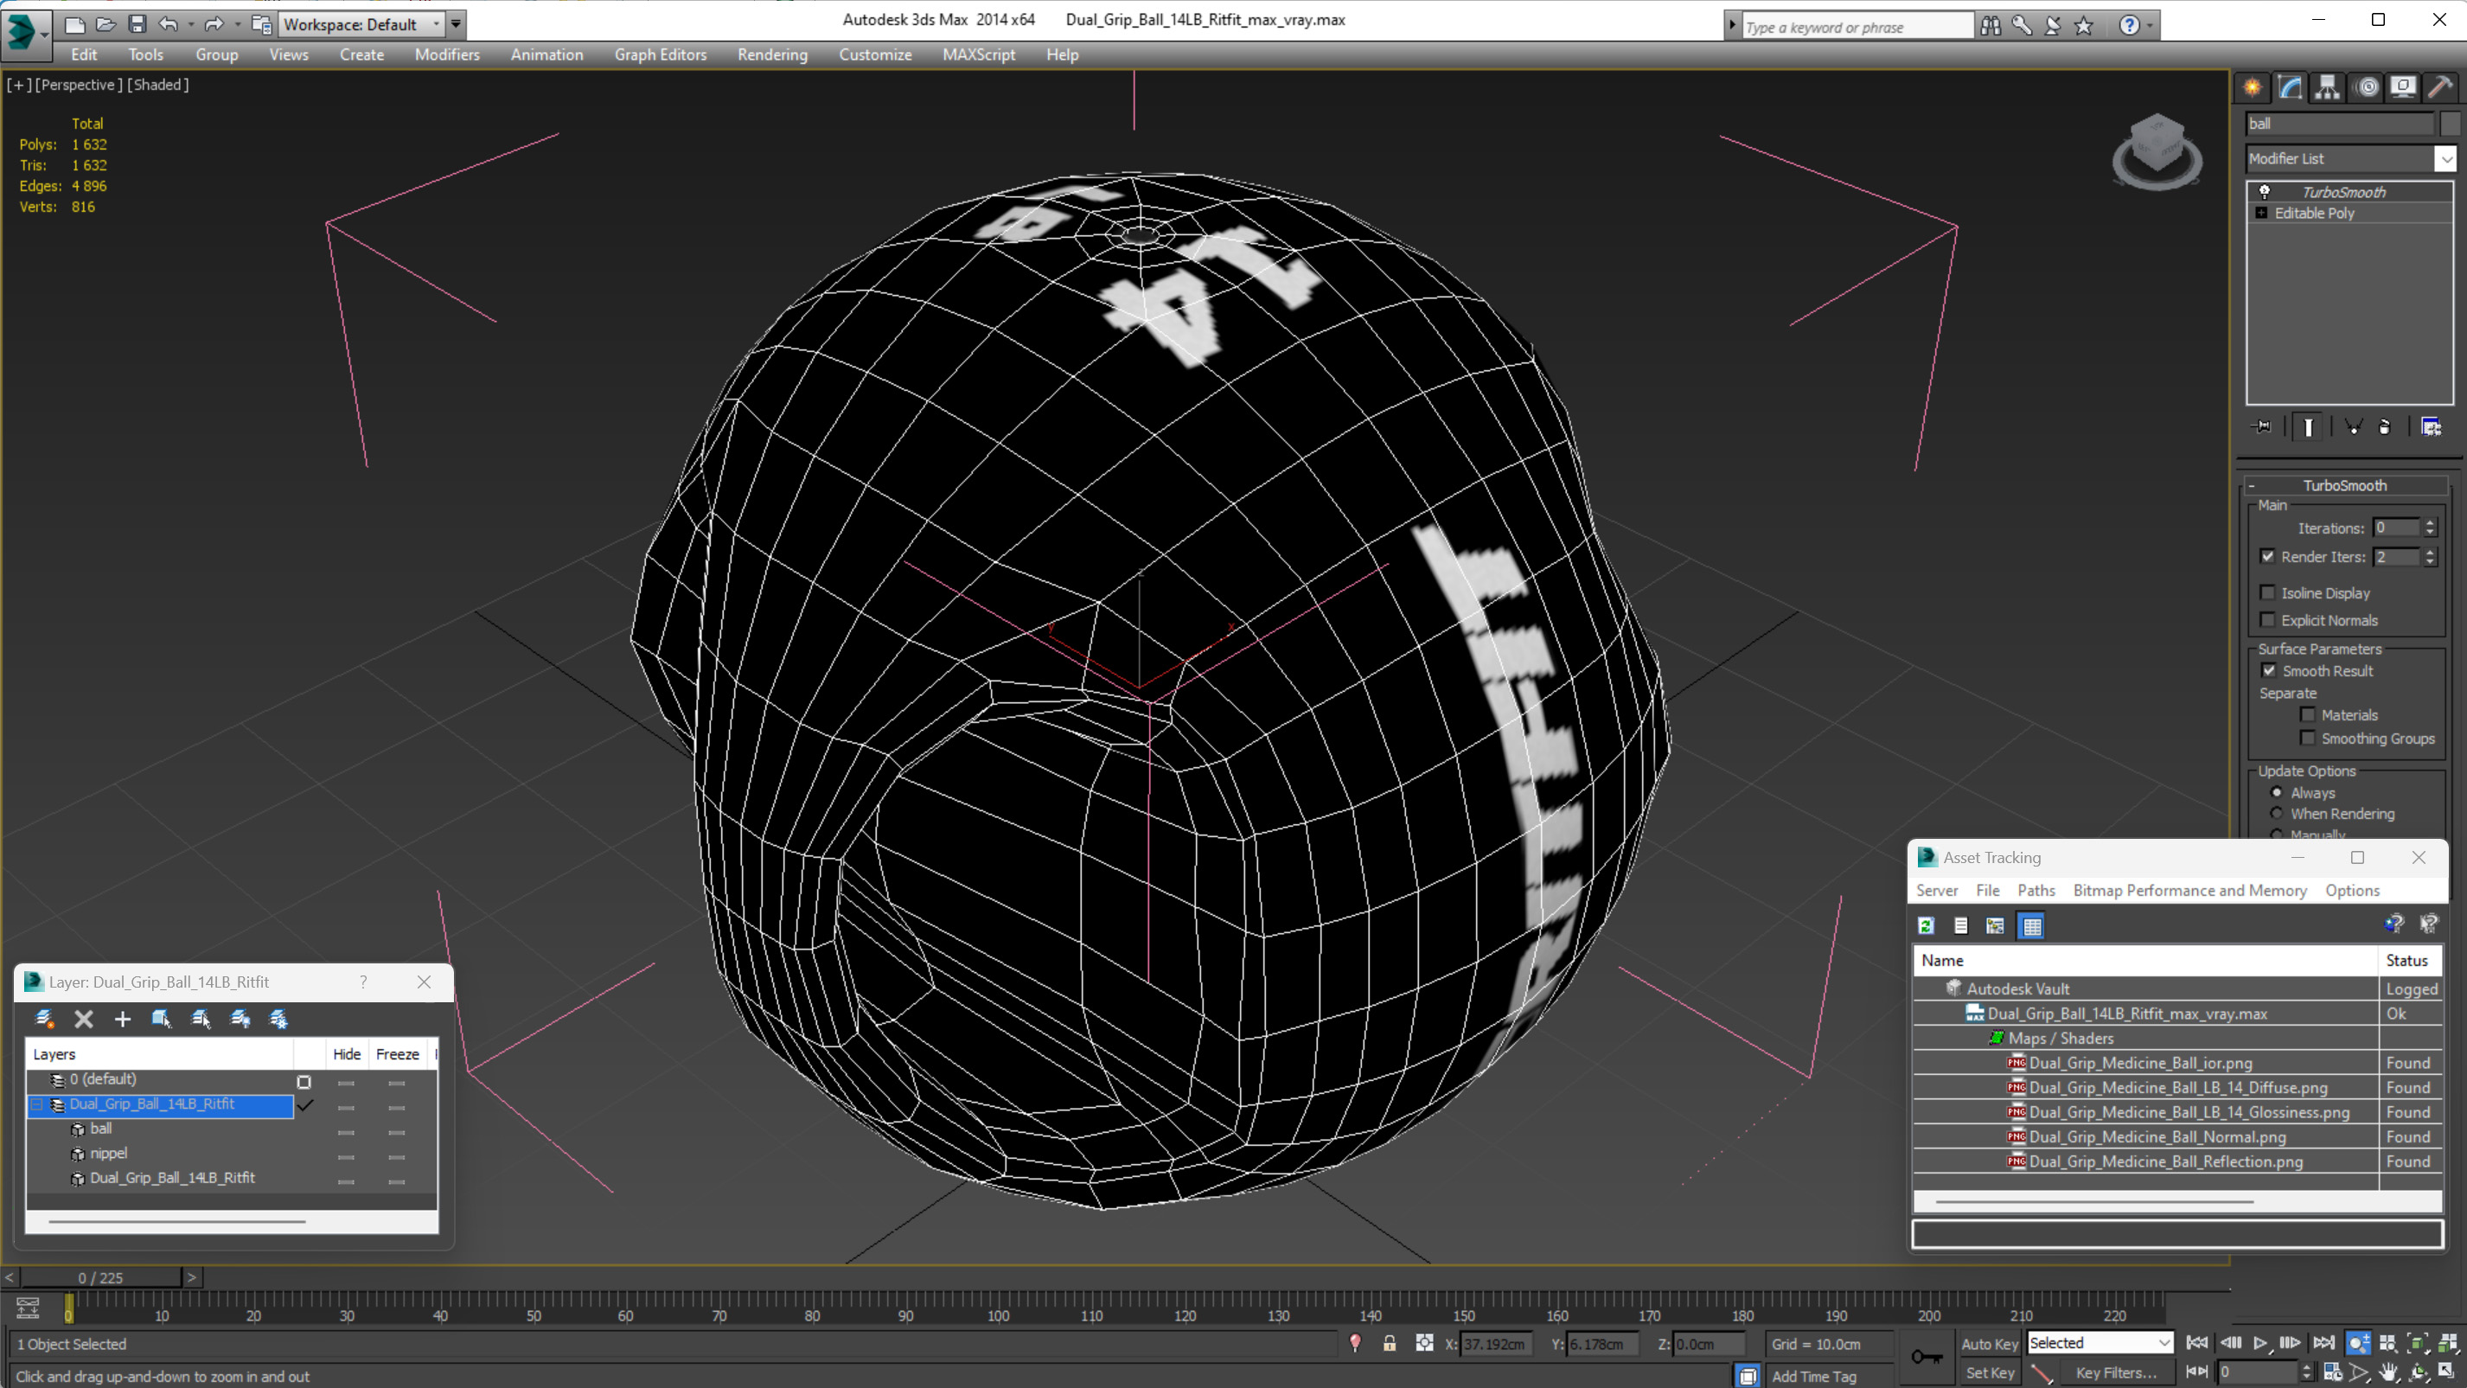Refresh the Asset Tracking list

point(1926,925)
